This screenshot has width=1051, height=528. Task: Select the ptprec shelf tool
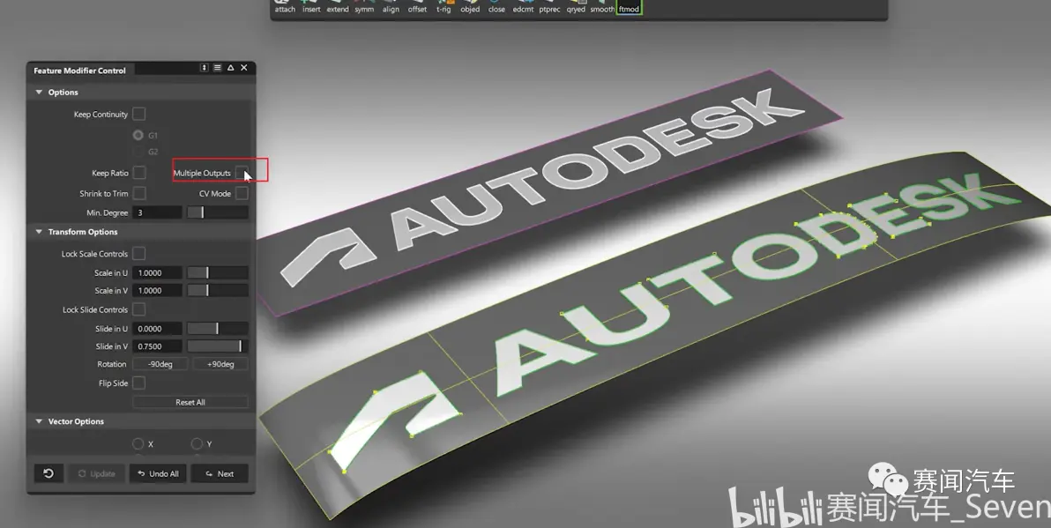click(x=549, y=7)
